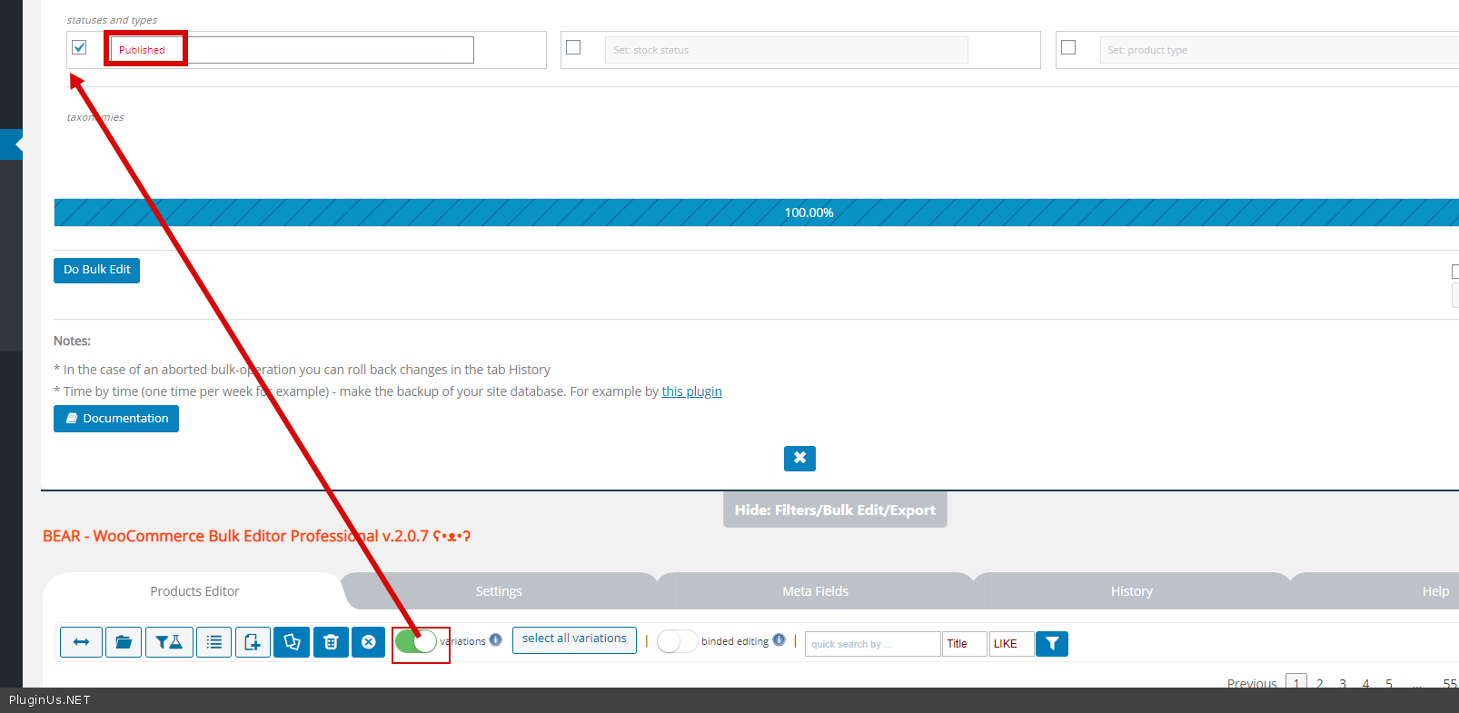
Task: Open the Set: stock status dropdown
Action: click(787, 50)
